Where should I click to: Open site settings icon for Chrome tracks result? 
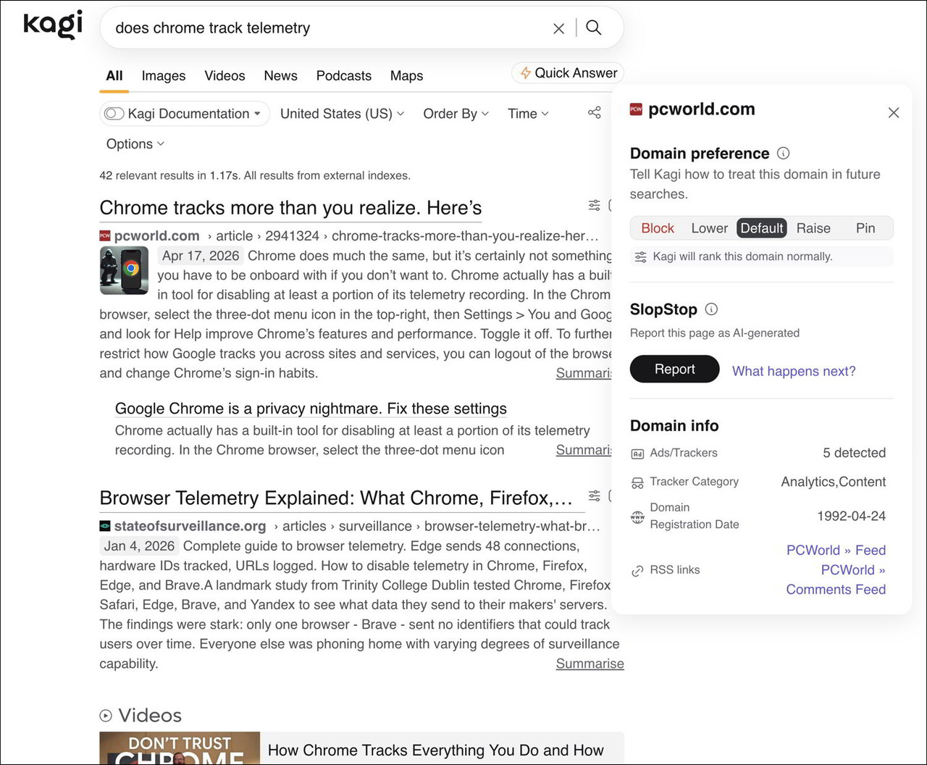point(595,205)
